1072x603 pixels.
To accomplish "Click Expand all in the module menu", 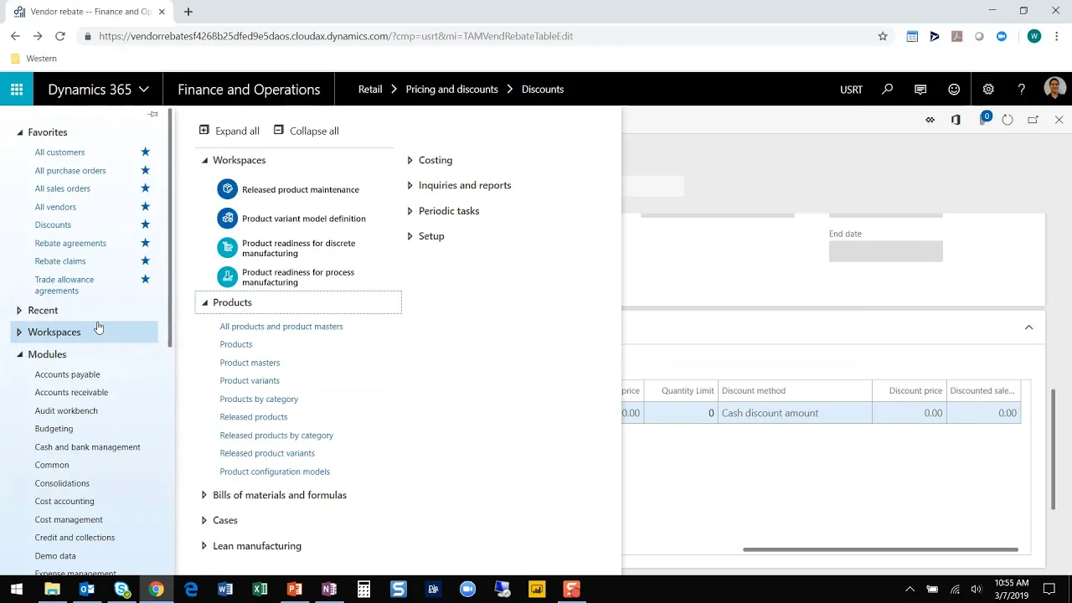I will tap(229, 131).
